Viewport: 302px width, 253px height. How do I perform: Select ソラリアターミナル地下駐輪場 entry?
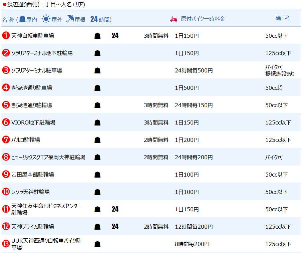pyautogui.click(x=42, y=53)
